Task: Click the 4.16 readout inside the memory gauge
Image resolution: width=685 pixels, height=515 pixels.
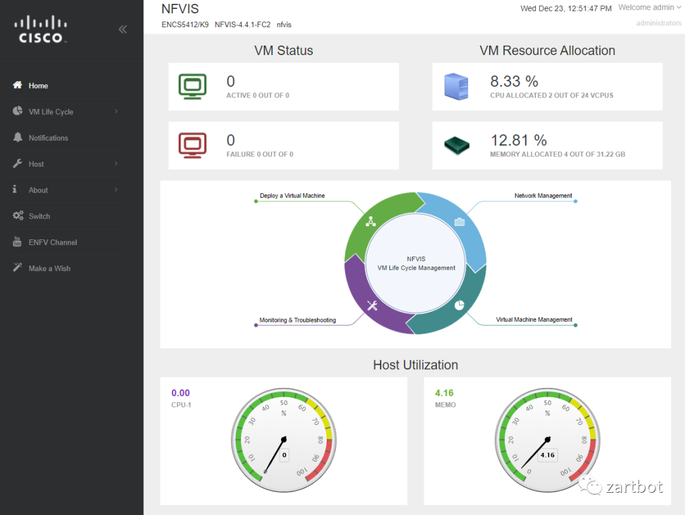Action: [x=547, y=455]
